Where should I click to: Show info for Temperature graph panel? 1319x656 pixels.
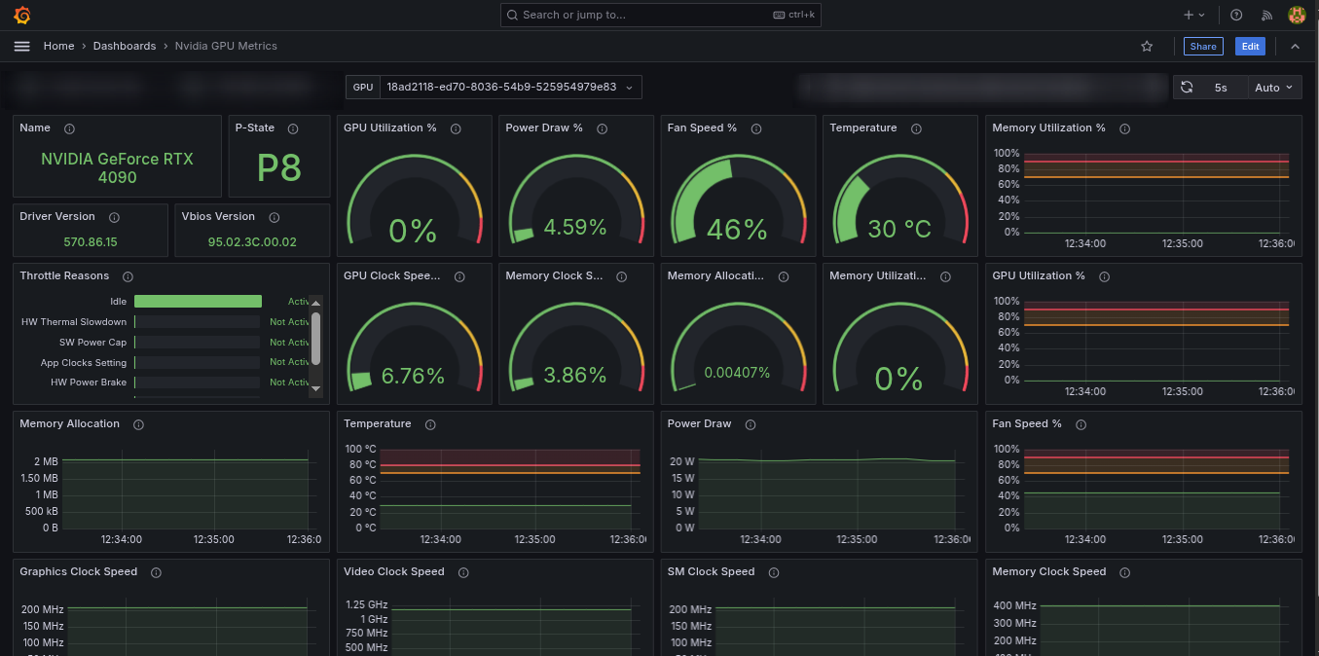430,424
